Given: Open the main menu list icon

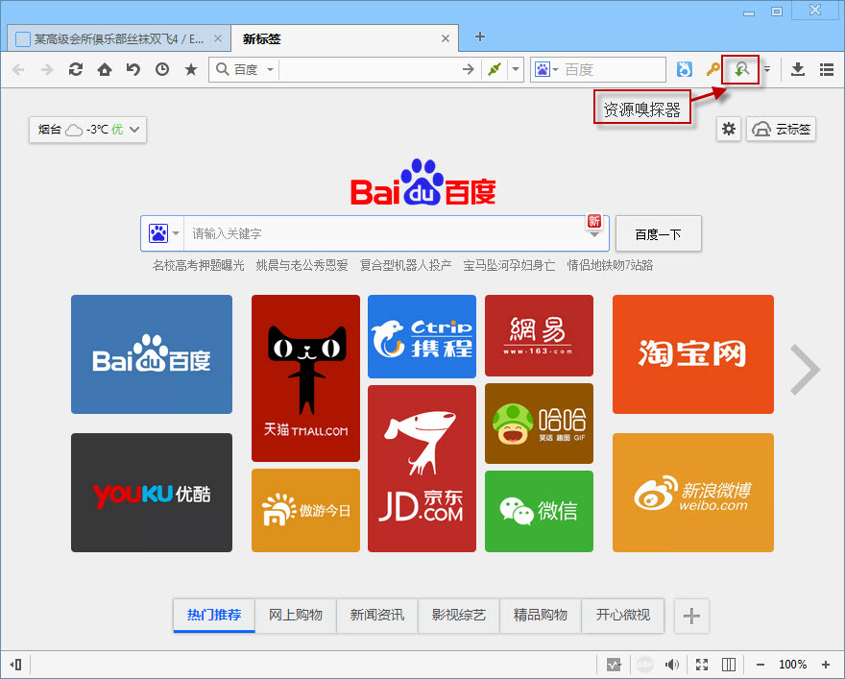Looking at the screenshot, I should [827, 69].
